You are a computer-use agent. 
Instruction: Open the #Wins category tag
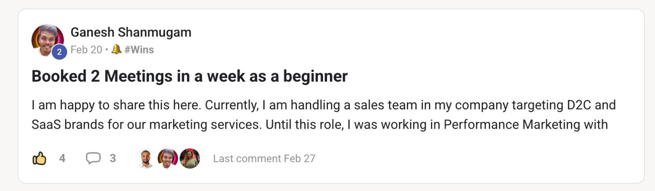pyautogui.click(x=139, y=50)
